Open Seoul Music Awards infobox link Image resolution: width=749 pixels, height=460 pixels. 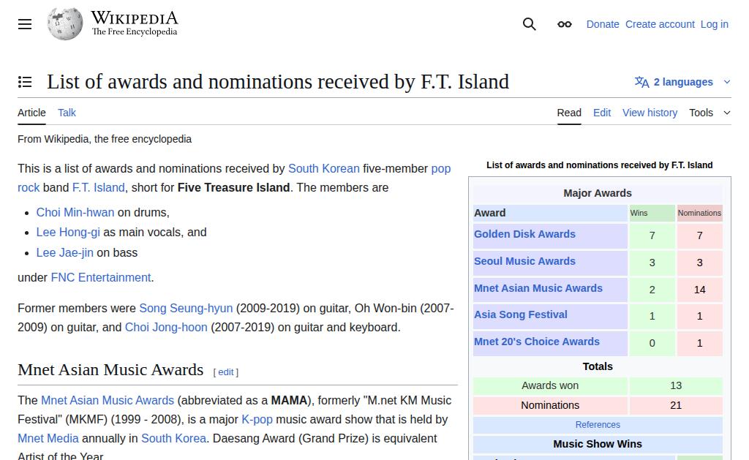coord(524,261)
